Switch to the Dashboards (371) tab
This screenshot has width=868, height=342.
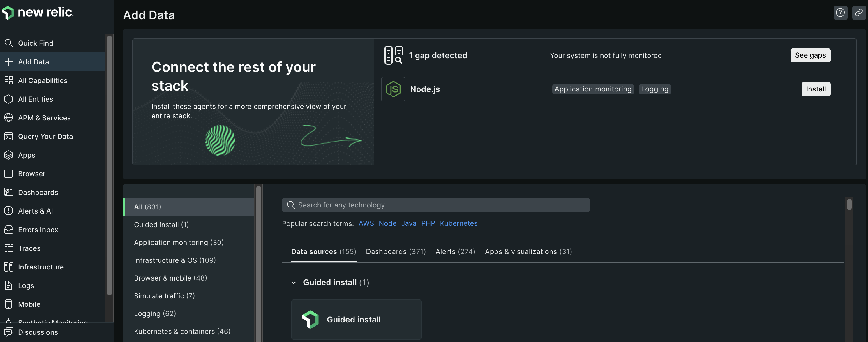(x=396, y=252)
